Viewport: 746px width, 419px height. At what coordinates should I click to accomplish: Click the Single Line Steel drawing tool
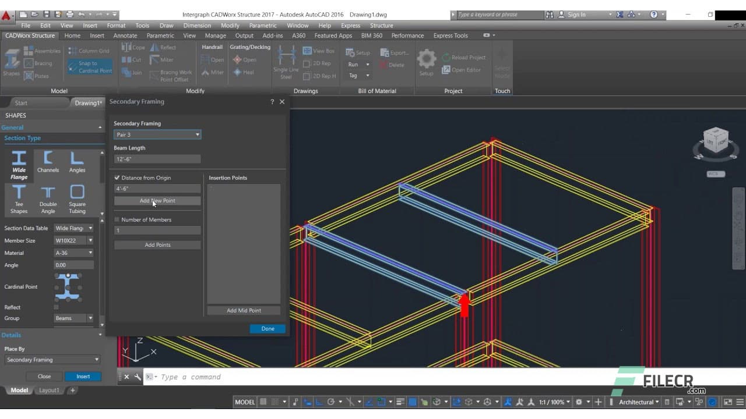(x=285, y=61)
